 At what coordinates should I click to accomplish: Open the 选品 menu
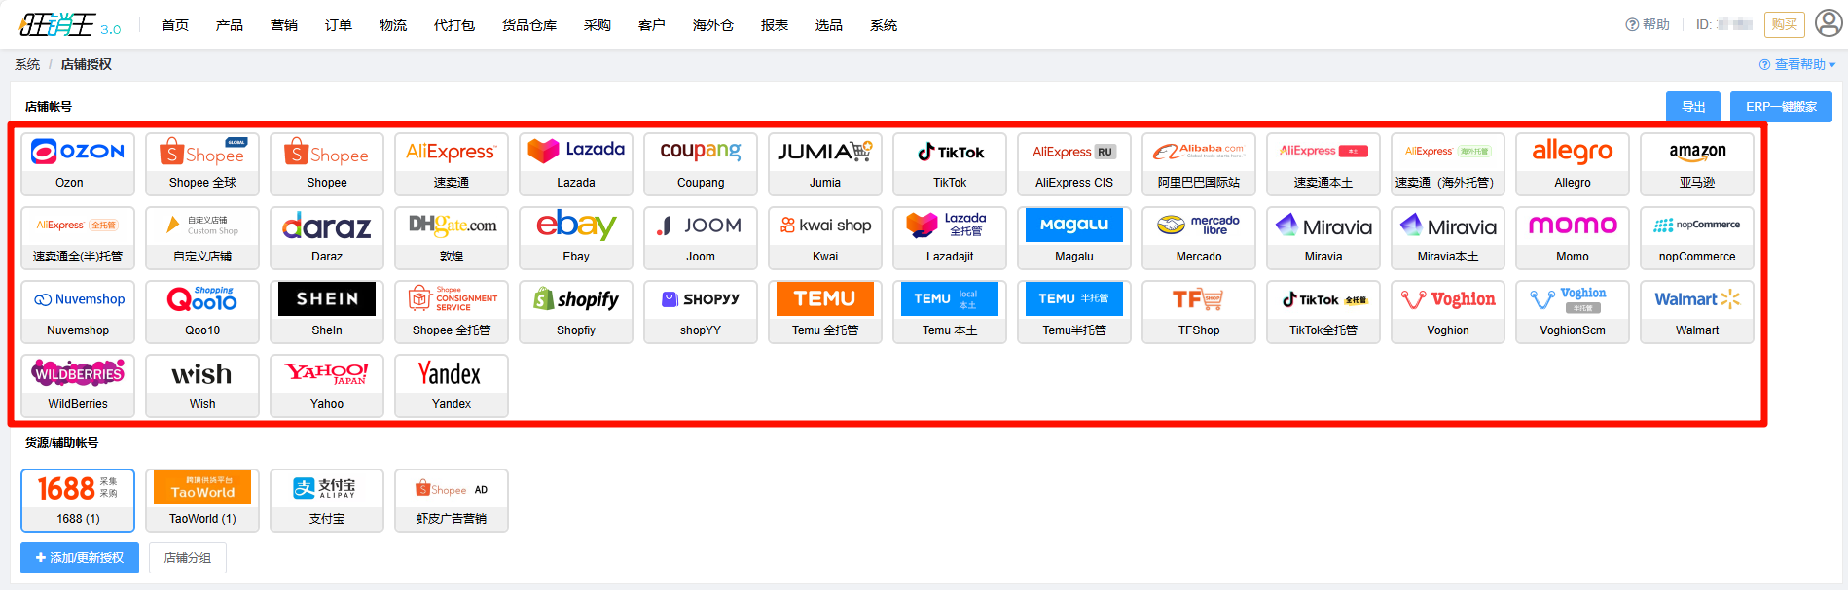(829, 25)
